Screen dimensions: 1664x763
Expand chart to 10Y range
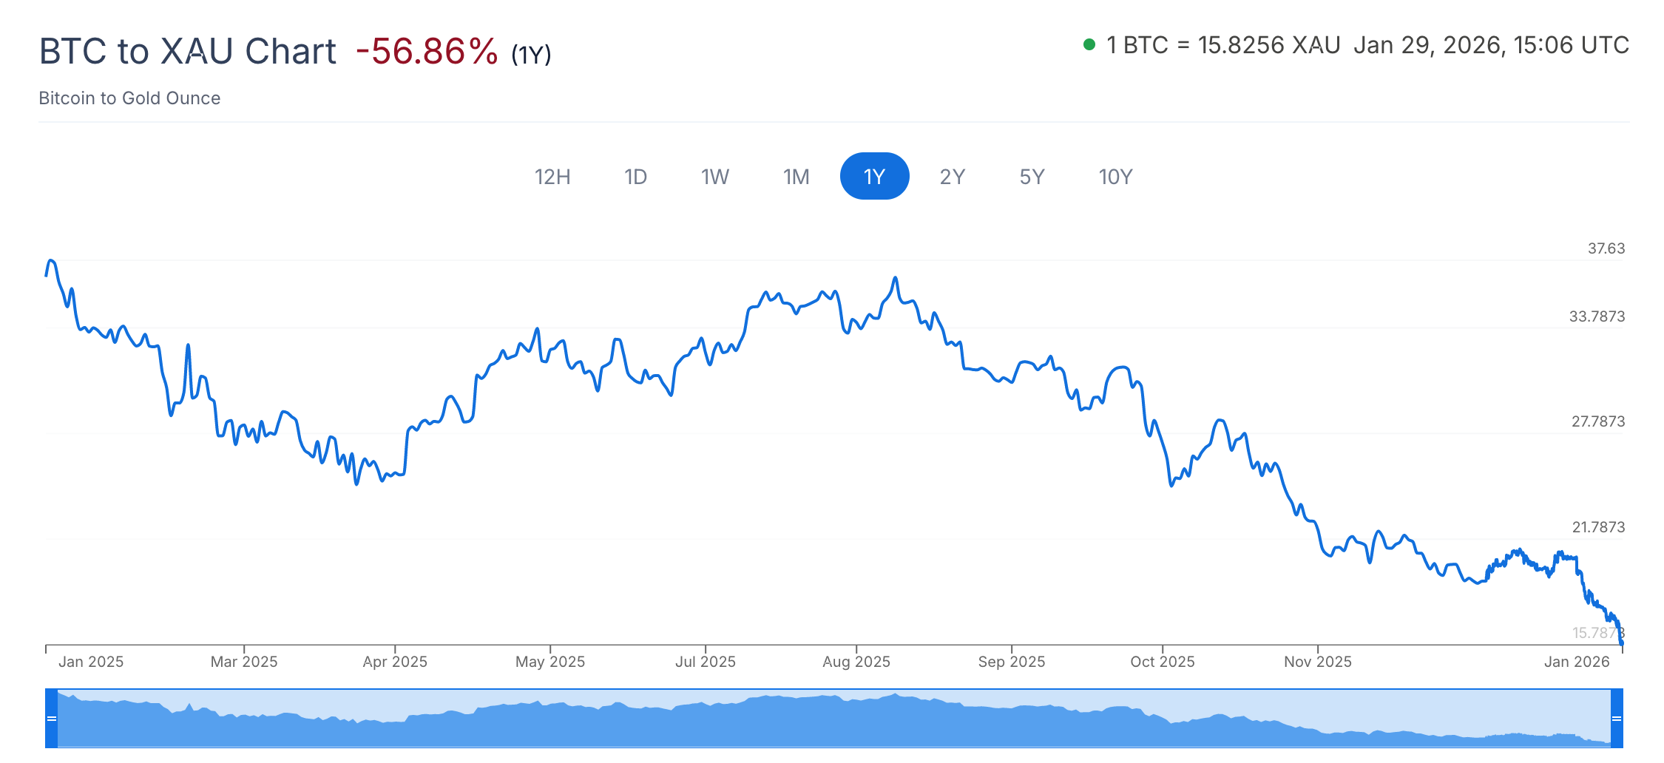tap(1115, 177)
